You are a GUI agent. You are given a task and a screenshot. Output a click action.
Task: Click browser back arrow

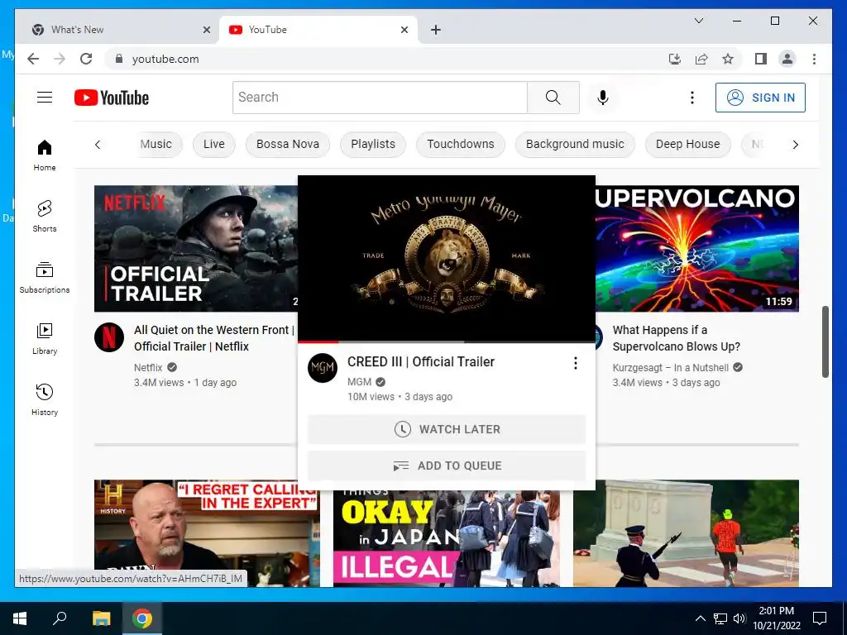(x=33, y=59)
